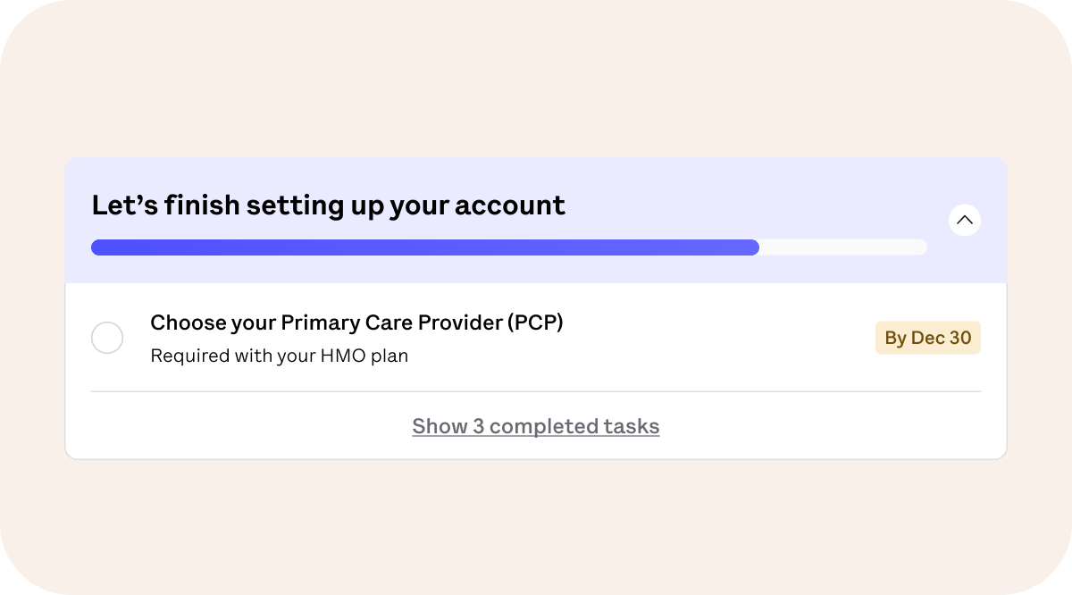Click where the purple progress fill ends
Screen dimensions: 1072x595
pos(757,247)
